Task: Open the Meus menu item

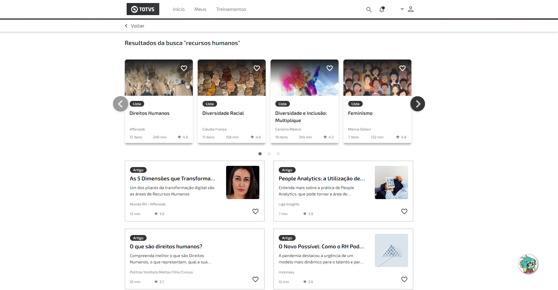Action: (200, 9)
